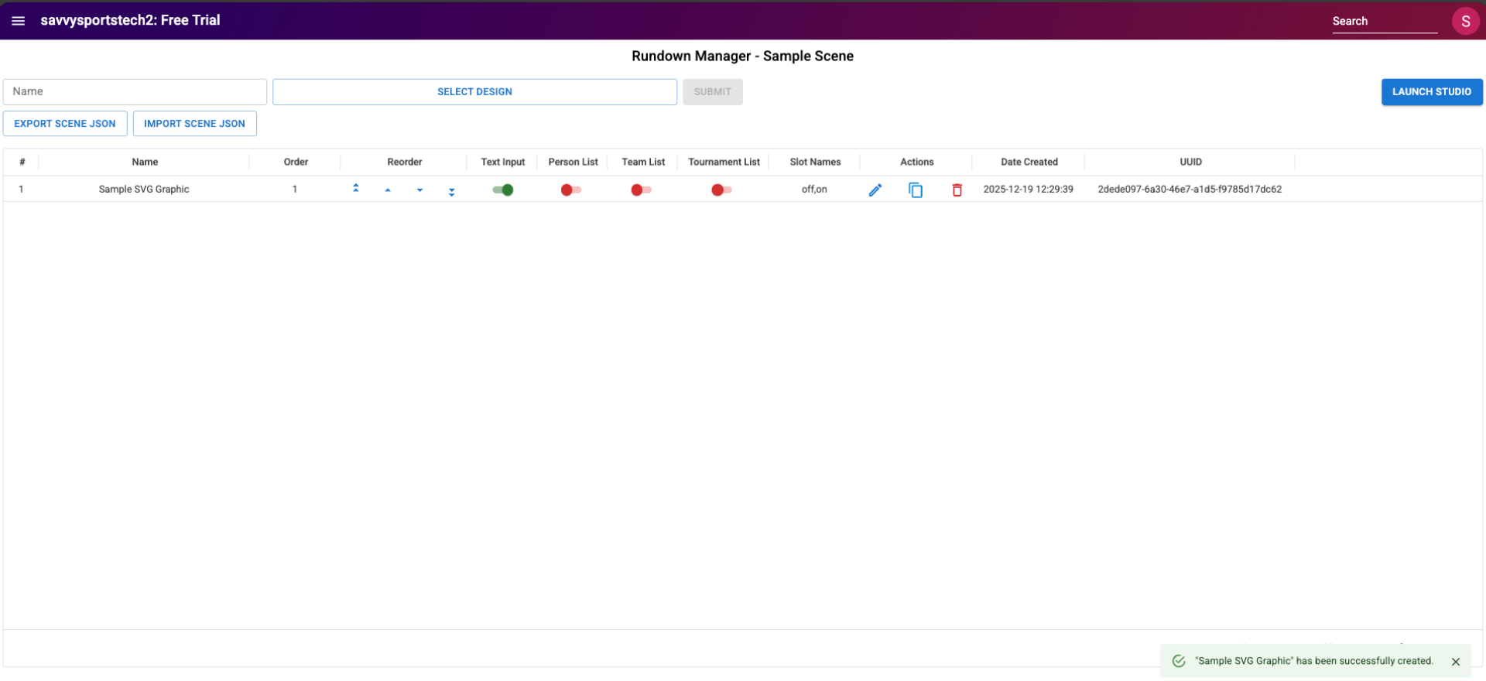This screenshot has width=1486, height=681.
Task: Launch Studio from the top right
Action: [x=1431, y=92]
